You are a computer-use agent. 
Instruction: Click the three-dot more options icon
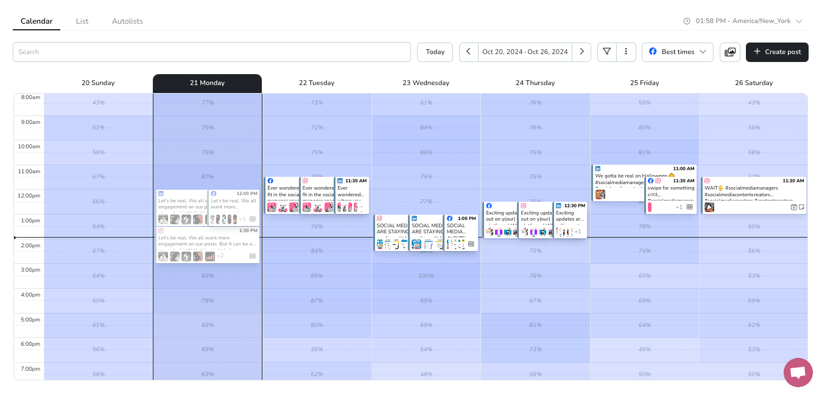[x=626, y=52]
